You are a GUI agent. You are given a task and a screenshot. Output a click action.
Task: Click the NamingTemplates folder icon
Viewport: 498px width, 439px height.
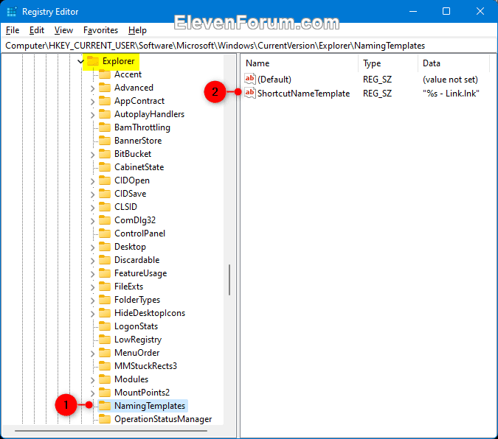point(105,406)
